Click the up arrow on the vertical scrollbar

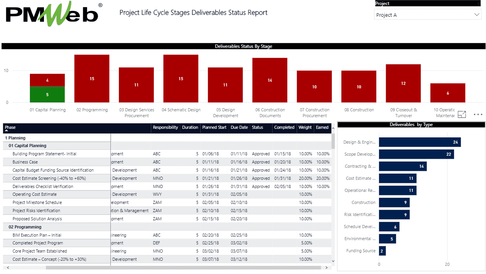tap(333, 128)
